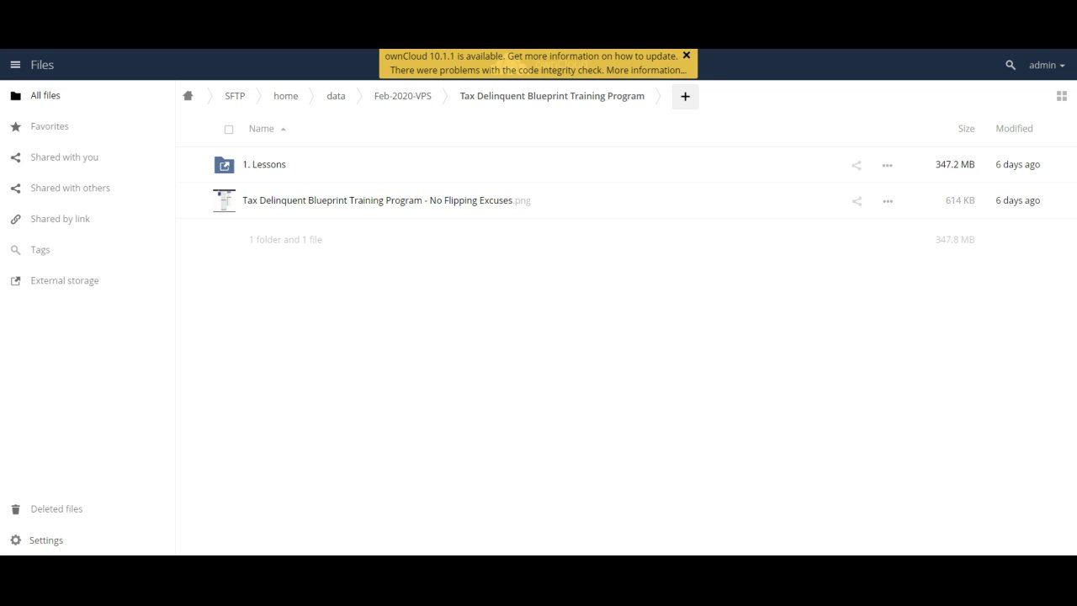
Task: Click the '1 folder and 1 file' summary
Action: point(285,240)
